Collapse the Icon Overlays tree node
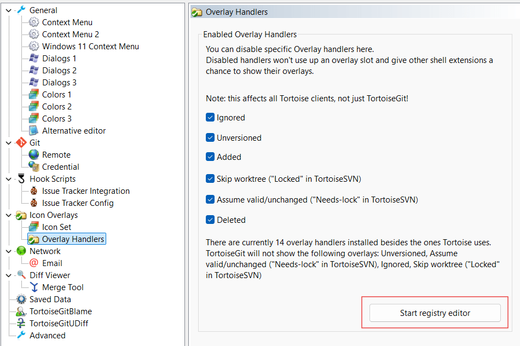 9,215
